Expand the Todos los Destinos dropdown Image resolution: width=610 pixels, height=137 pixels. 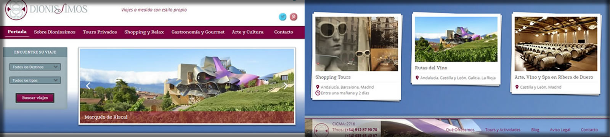[x=35, y=67]
